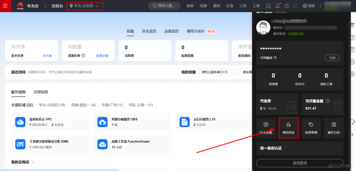
Task: Filter by 华北-北京四 (16) region
Action: pyautogui.click(x=52, y=105)
